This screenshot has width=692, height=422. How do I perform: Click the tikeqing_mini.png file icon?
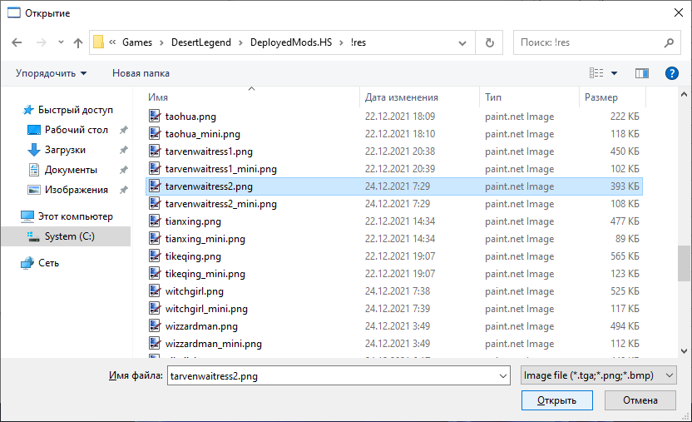click(x=155, y=274)
